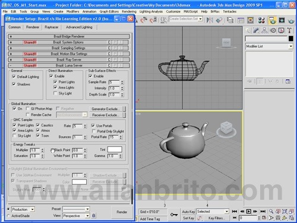Enable the Sky Light checkbox under Direct Illumination
The height and width of the screenshot is (223, 297).
coord(55,93)
